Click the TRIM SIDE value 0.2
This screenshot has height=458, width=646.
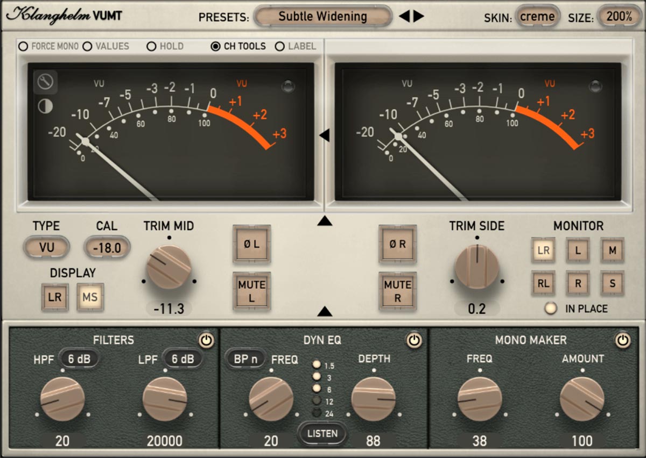[x=477, y=309]
